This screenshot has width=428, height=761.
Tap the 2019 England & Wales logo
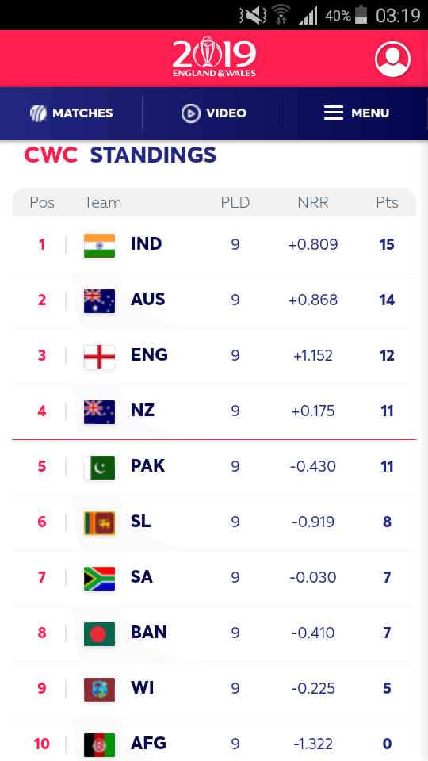click(x=214, y=57)
